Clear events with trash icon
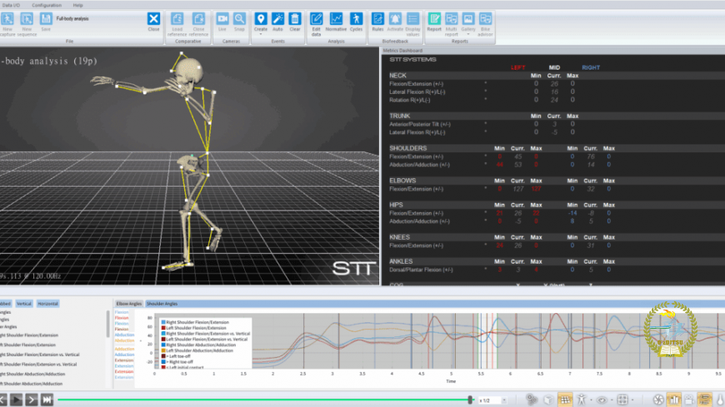725x407 pixels. [x=294, y=19]
